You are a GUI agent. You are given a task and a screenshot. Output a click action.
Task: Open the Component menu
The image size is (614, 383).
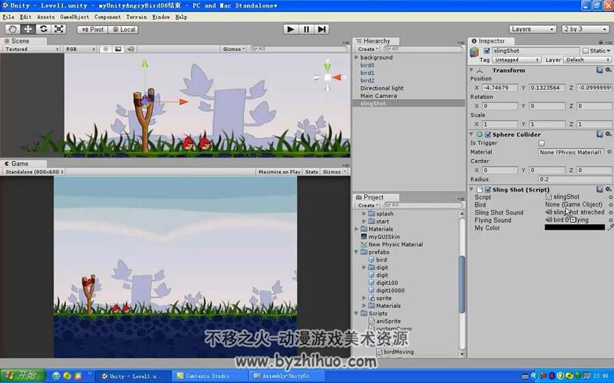click(x=107, y=17)
